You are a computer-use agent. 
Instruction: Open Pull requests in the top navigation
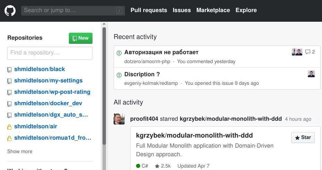[149, 10]
